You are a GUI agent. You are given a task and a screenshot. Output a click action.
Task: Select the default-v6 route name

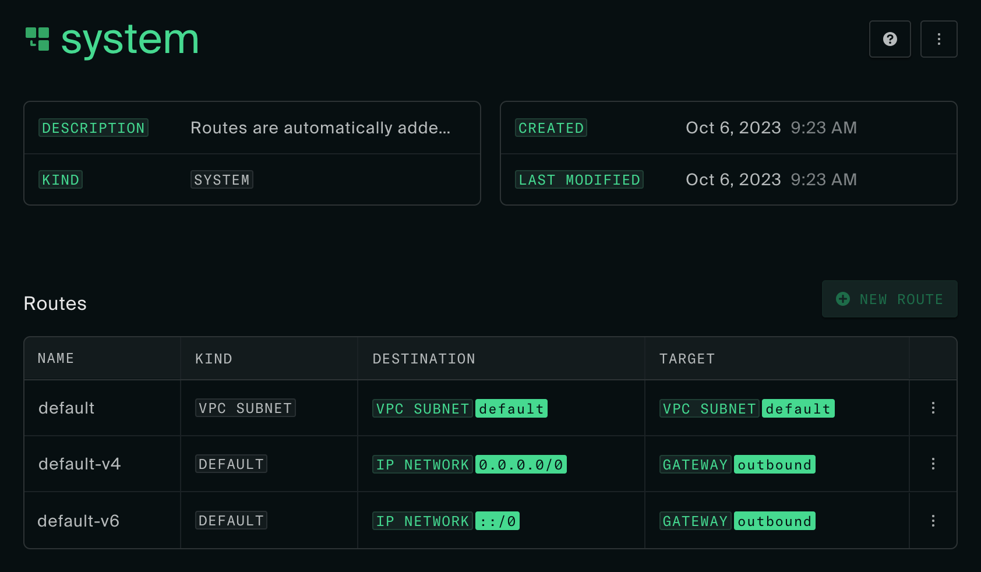point(78,521)
